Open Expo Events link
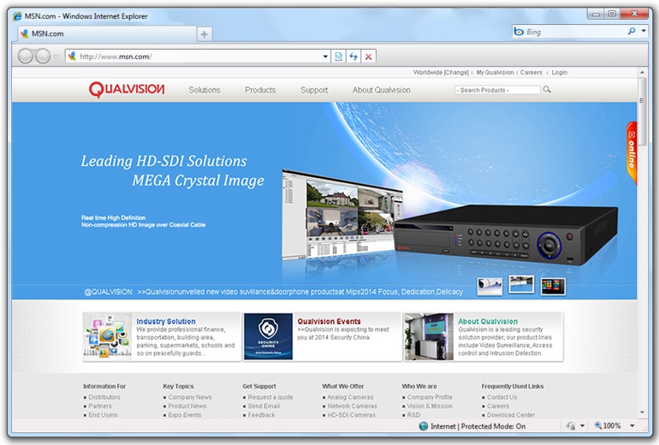This screenshot has width=659, height=445. click(x=185, y=415)
